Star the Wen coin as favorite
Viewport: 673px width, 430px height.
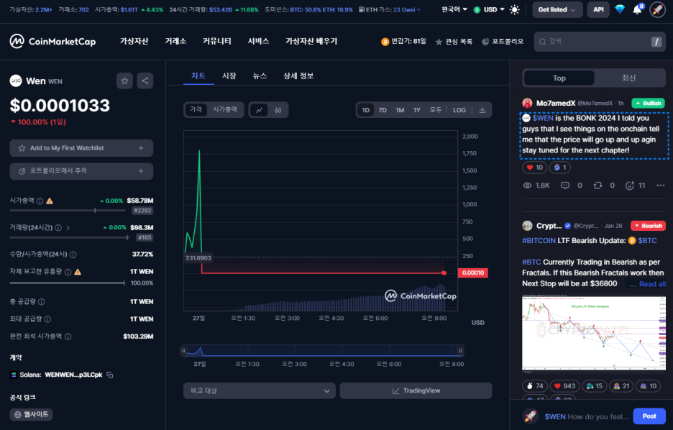[124, 81]
